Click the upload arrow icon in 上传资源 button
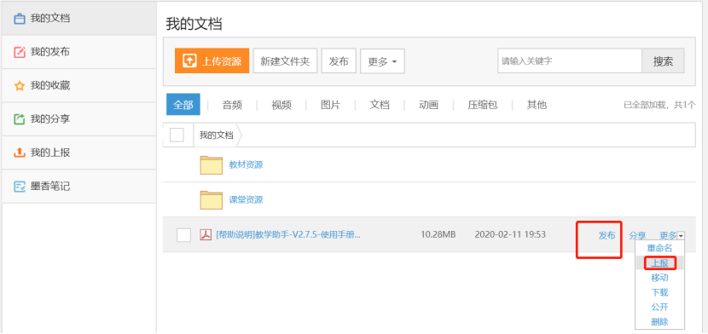Screen dimensions: 708x334 (189, 60)
